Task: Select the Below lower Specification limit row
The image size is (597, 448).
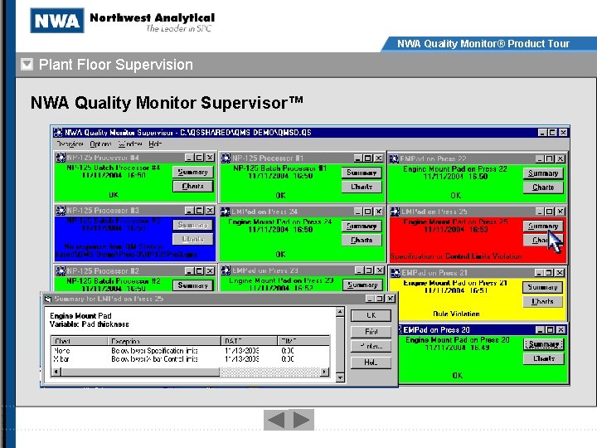Action: (x=190, y=350)
